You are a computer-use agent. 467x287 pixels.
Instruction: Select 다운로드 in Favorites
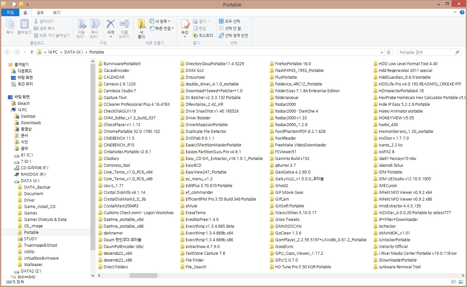[x=25, y=71]
